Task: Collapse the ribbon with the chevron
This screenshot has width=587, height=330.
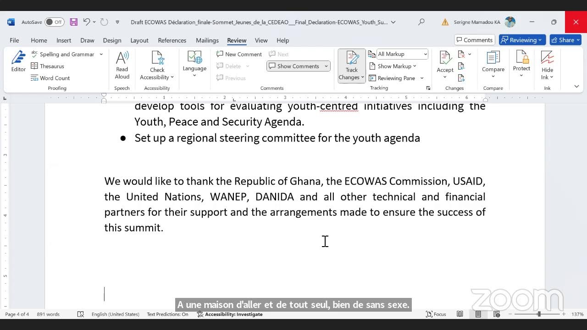Action: pos(576,86)
